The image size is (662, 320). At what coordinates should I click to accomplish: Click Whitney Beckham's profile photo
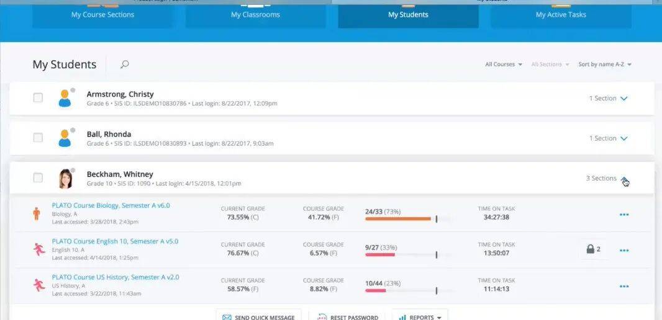65,179
